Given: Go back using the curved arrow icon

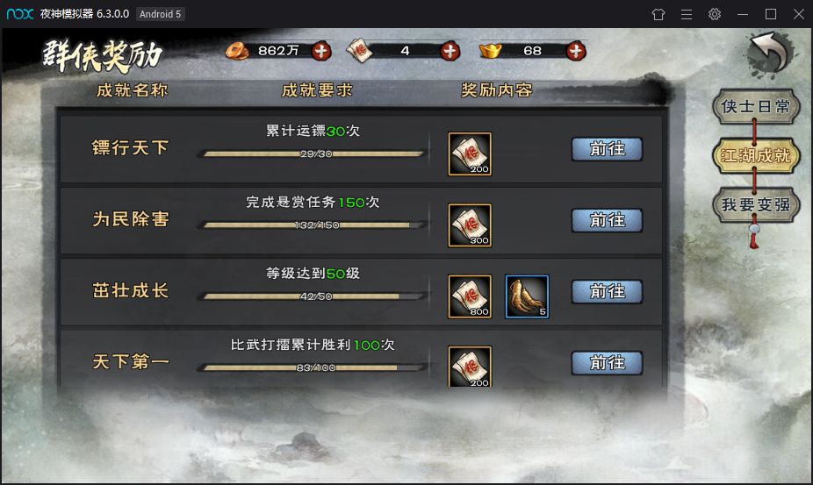Looking at the screenshot, I should coord(770,53).
